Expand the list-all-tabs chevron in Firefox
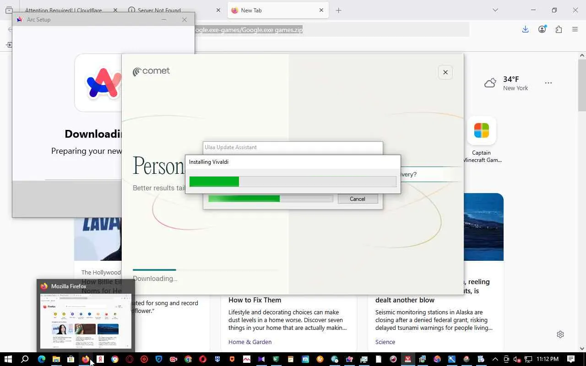This screenshot has width=586, height=366. [495, 10]
